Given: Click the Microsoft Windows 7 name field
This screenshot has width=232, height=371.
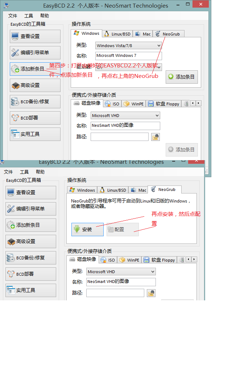Looking at the screenshot, I should click(x=129, y=56).
